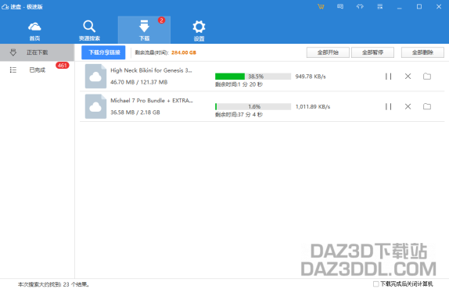The height and width of the screenshot is (289, 449).
Task: Click size text 36.58 MB / 2.18 GB
Action: (135, 112)
